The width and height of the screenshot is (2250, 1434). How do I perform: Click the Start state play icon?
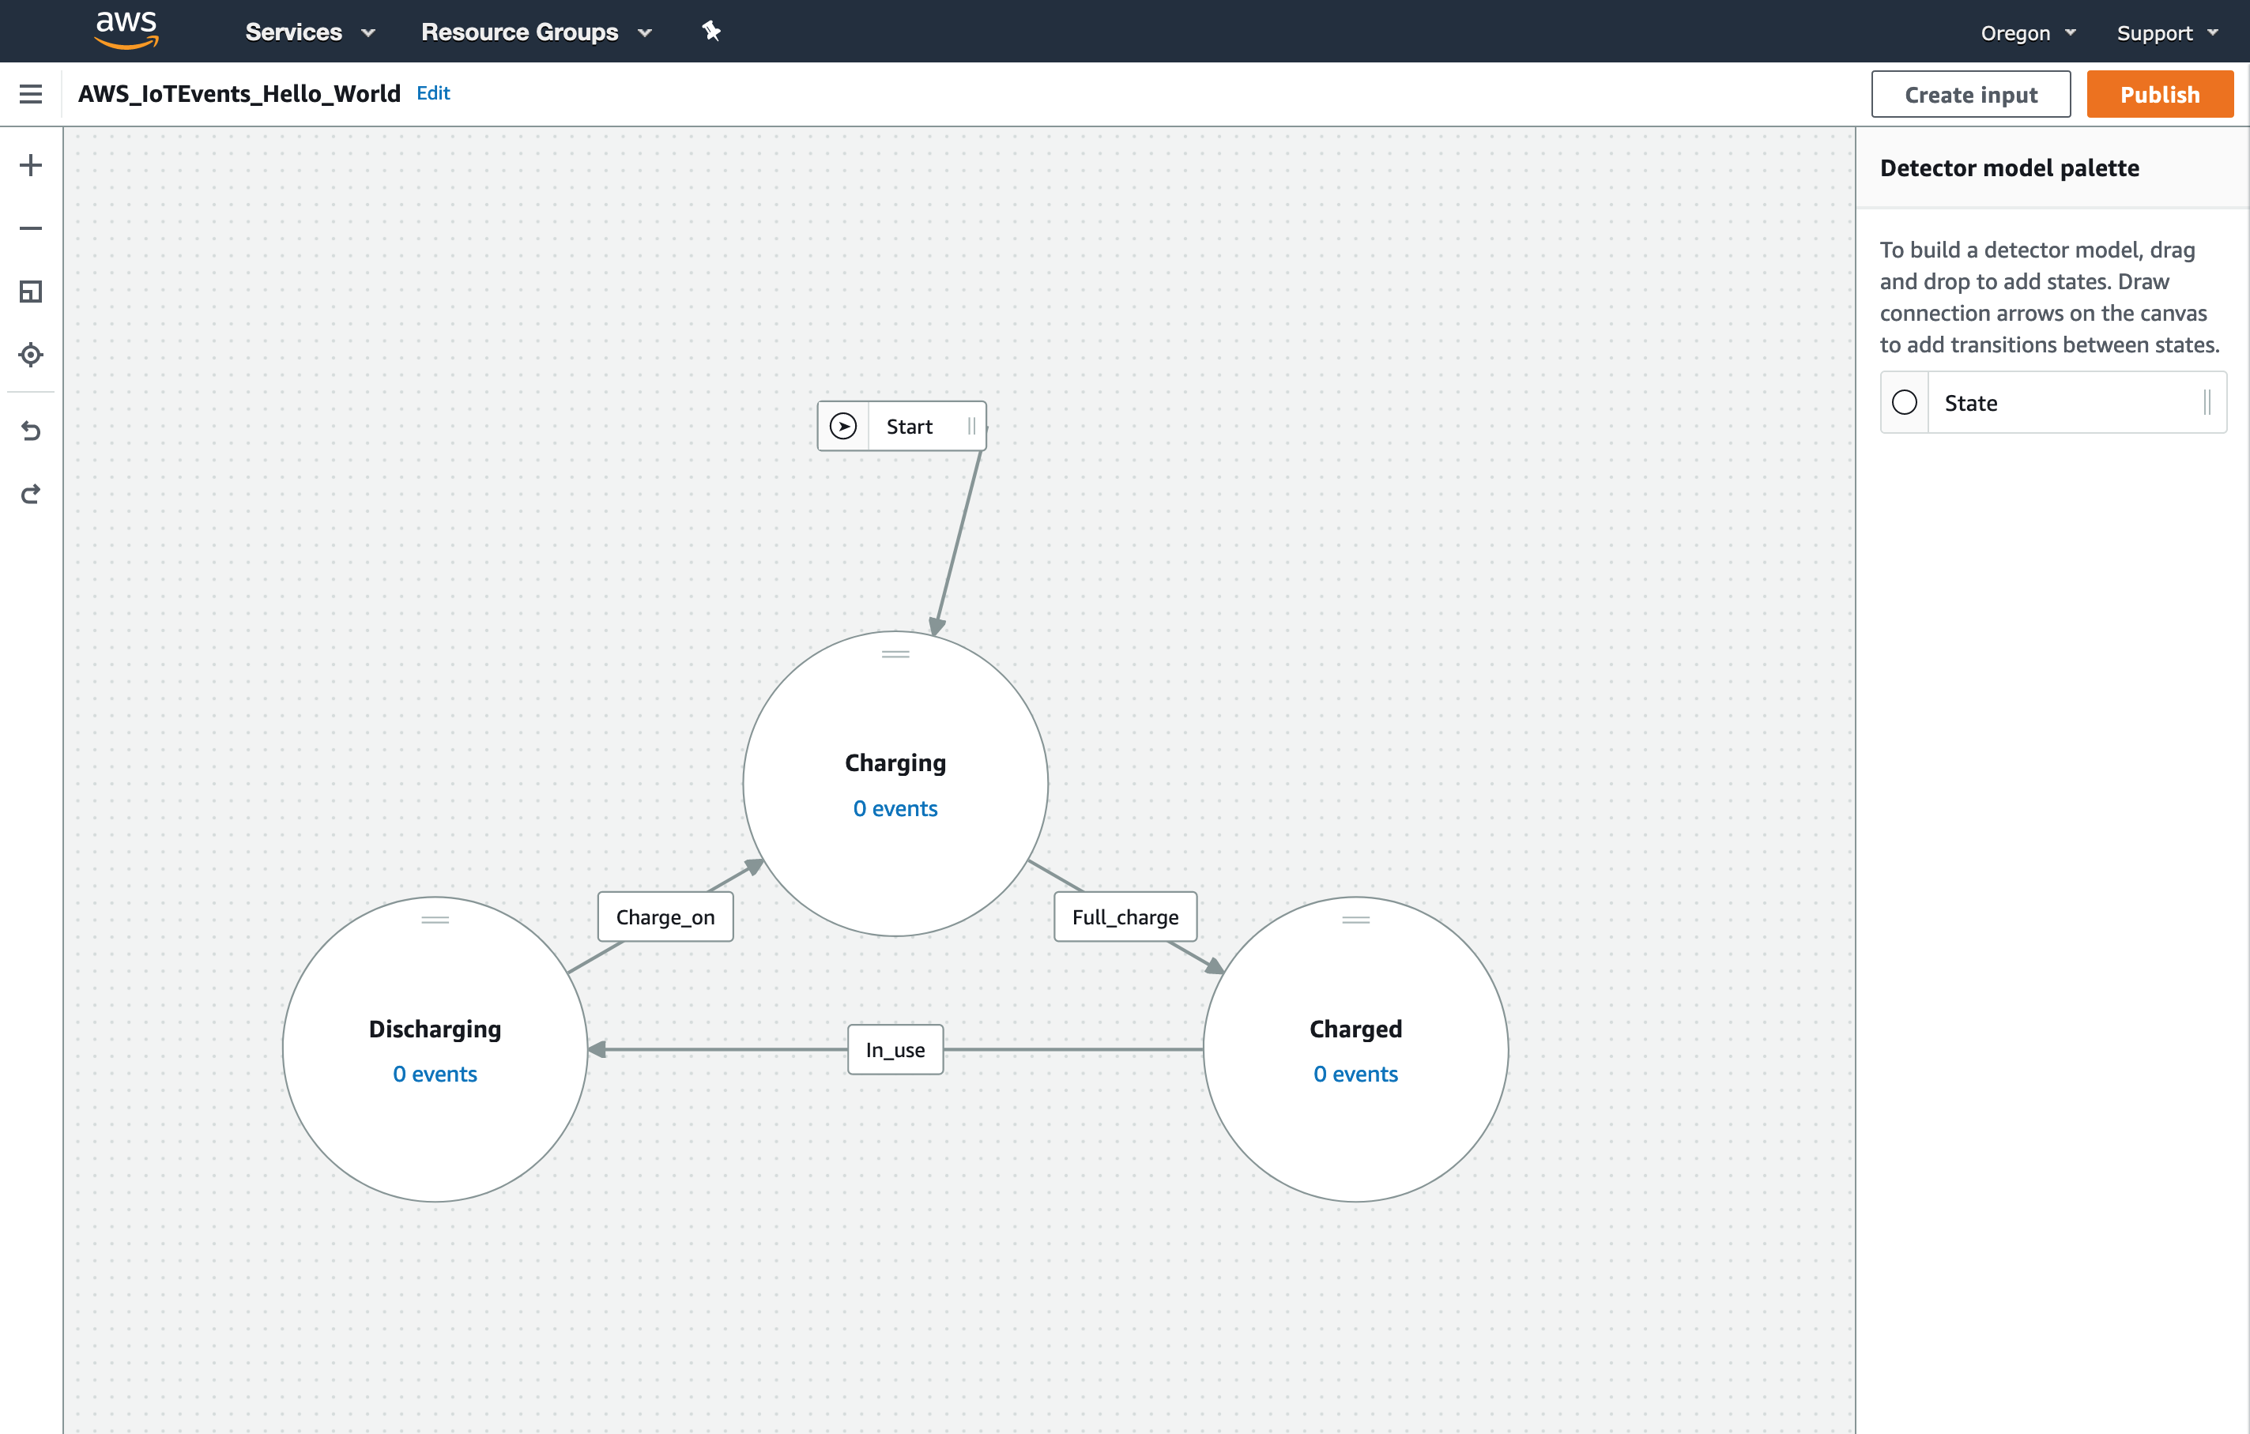click(843, 426)
